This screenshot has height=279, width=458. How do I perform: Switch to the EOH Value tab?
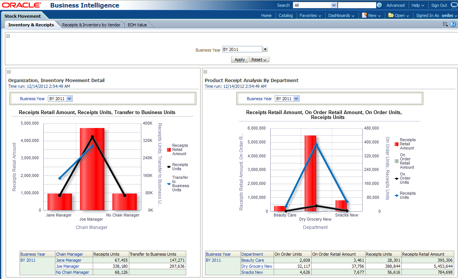[137, 25]
